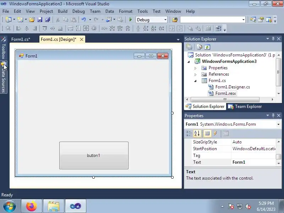
Task: Click the Add New Item toolbar icon
Action: 20,20
